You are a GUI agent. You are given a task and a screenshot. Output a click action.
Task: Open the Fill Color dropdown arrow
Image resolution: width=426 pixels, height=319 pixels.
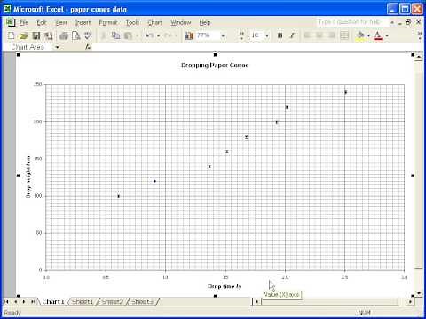(368, 36)
